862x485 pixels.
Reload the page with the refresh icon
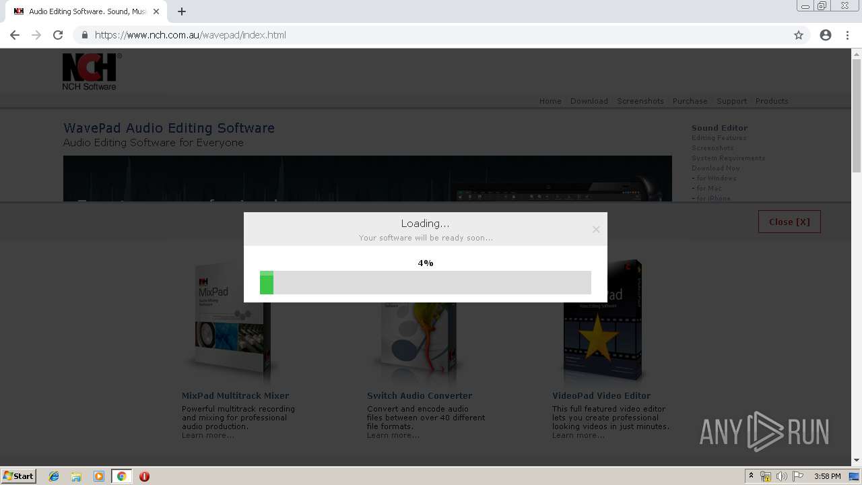coord(58,35)
